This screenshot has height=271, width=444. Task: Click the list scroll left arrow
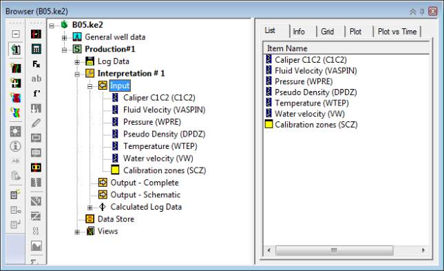tap(269, 250)
